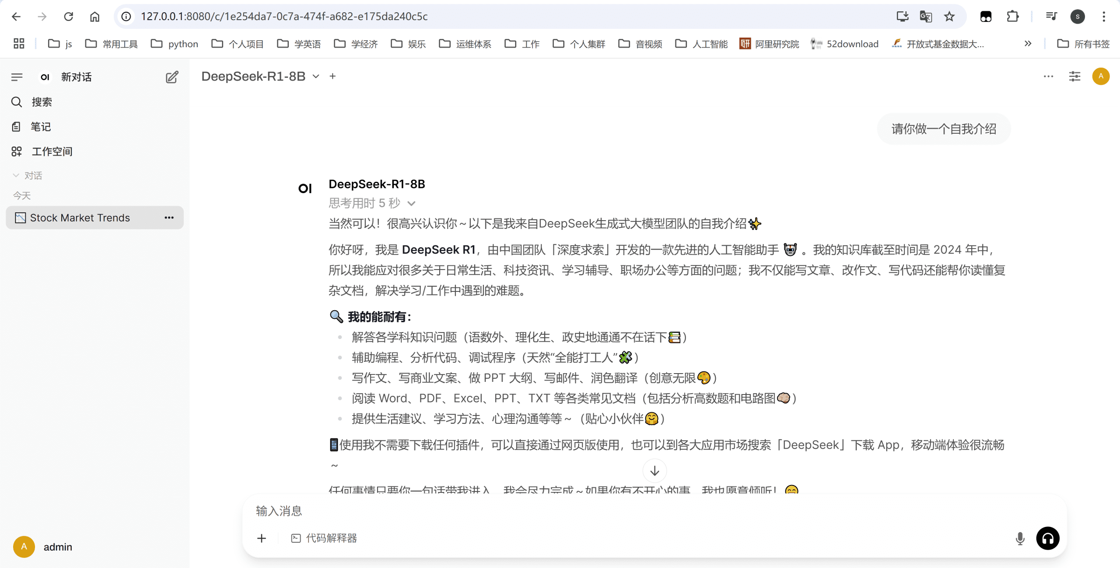
Task: Open the user avatar menu at top right
Action: point(1101,76)
